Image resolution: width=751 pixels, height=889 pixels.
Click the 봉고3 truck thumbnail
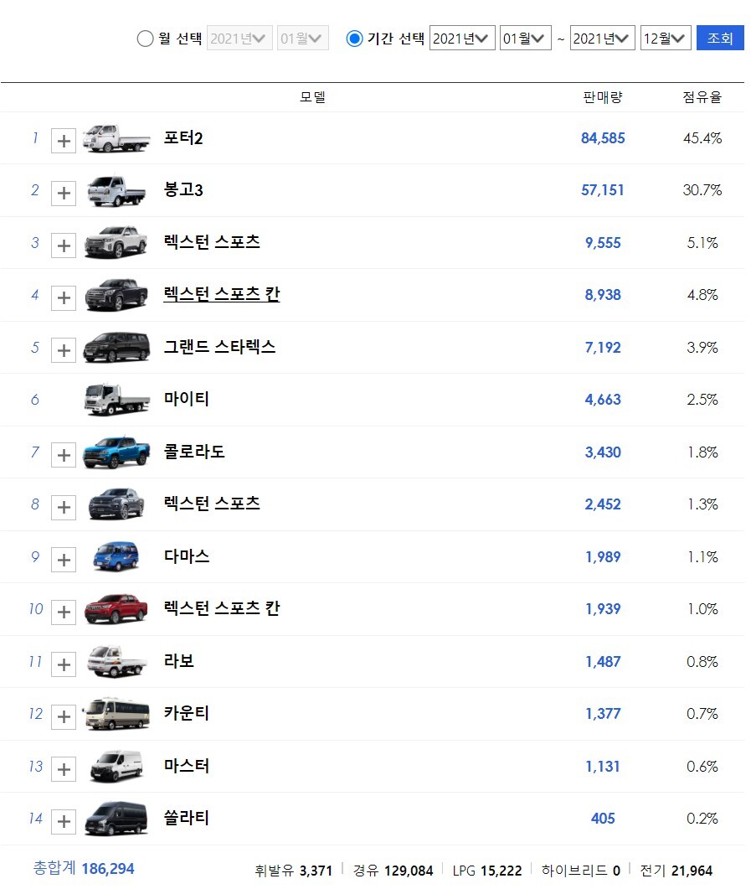coord(116,190)
